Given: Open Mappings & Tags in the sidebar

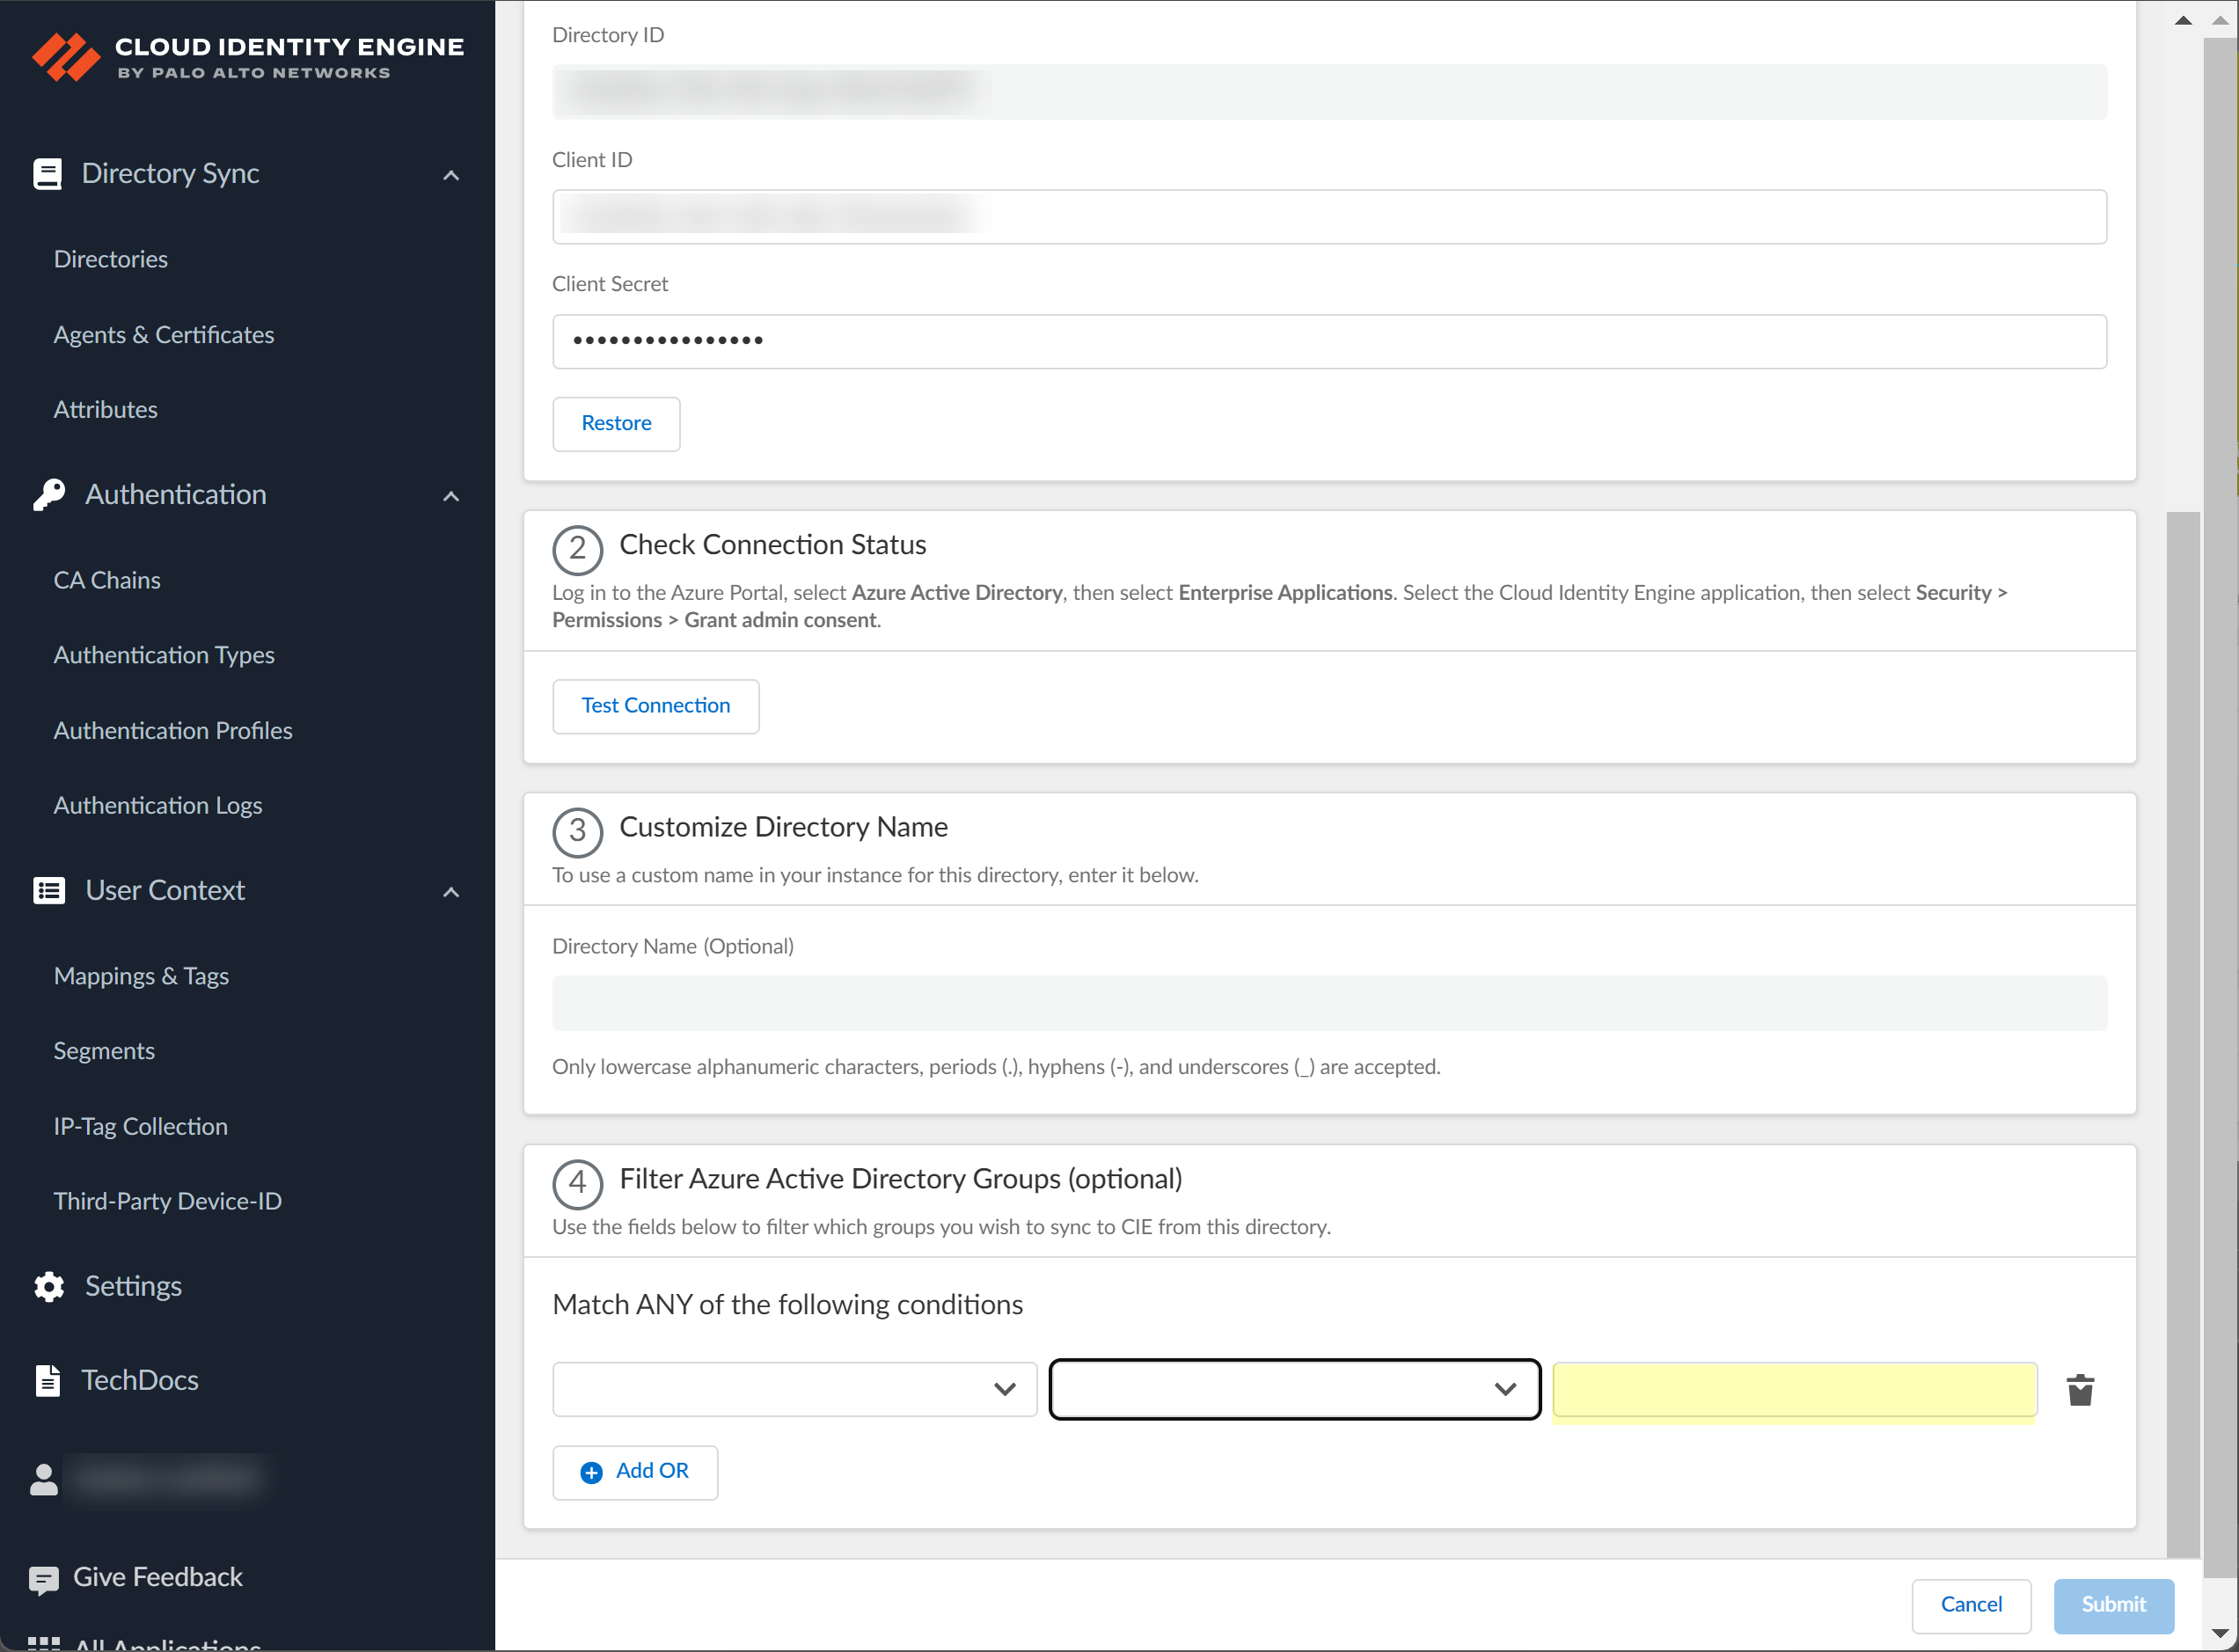Looking at the screenshot, I should click(141, 976).
